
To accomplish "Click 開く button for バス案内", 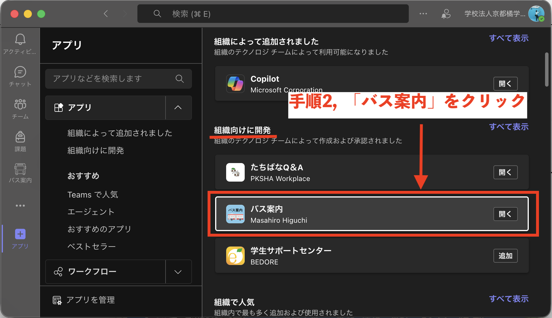I will pos(505,214).
